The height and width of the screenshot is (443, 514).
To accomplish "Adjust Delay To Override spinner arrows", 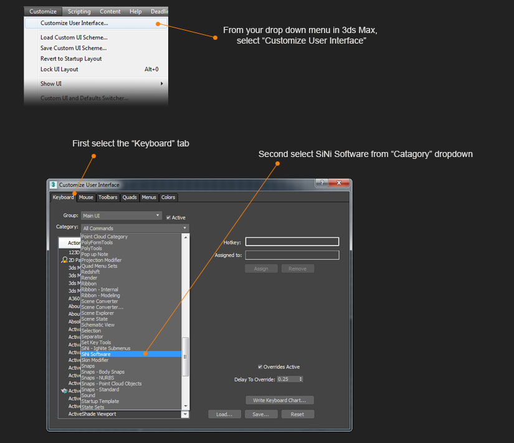I will [x=300, y=379].
